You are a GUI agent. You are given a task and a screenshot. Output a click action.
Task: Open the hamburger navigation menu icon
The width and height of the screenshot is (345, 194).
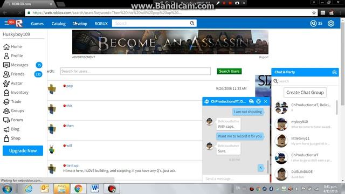(6, 23)
